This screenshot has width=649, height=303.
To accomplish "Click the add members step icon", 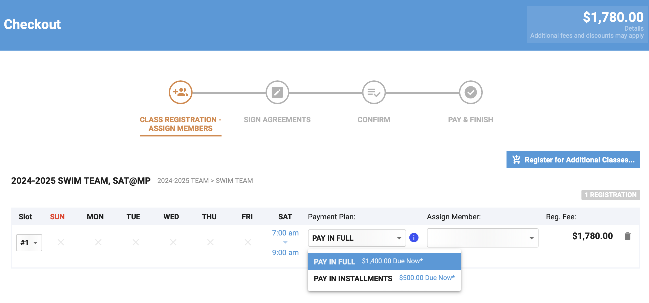I will (x=181, y=92).
